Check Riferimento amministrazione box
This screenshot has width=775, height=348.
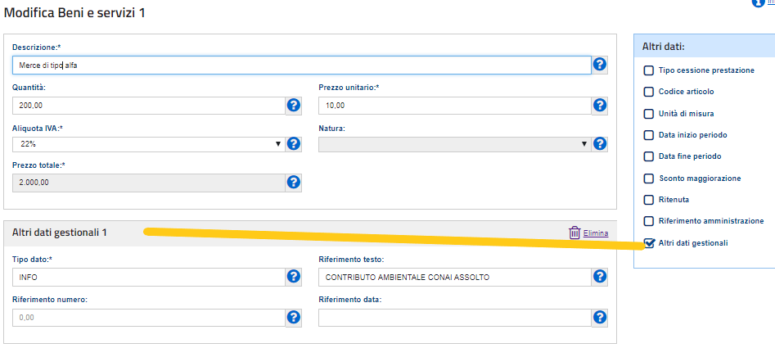[648, 221]
